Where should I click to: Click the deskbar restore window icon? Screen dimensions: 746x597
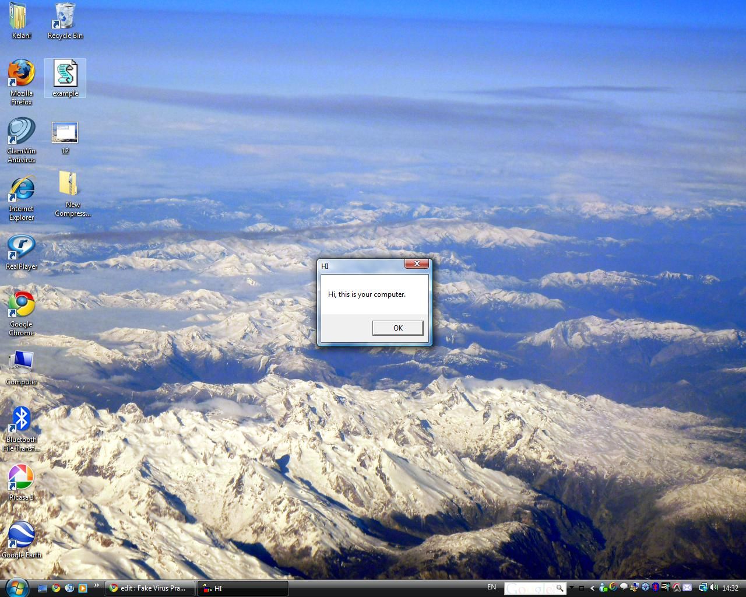pos(581,588)
